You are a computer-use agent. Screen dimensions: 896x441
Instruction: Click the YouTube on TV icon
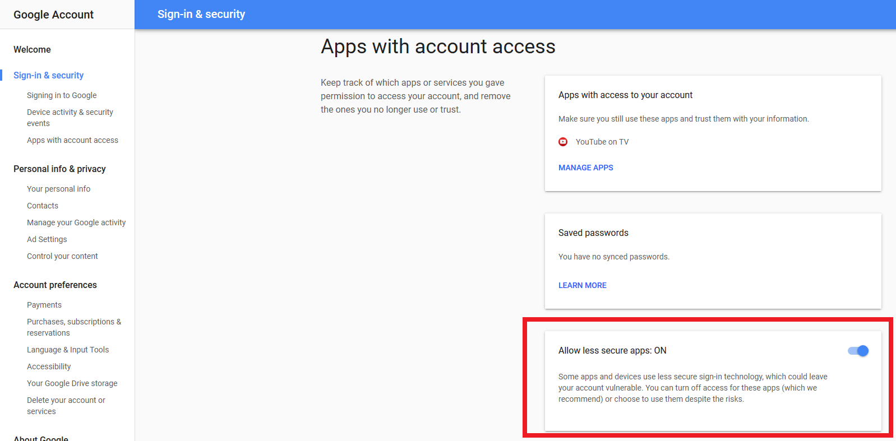[x=563, y=142]
